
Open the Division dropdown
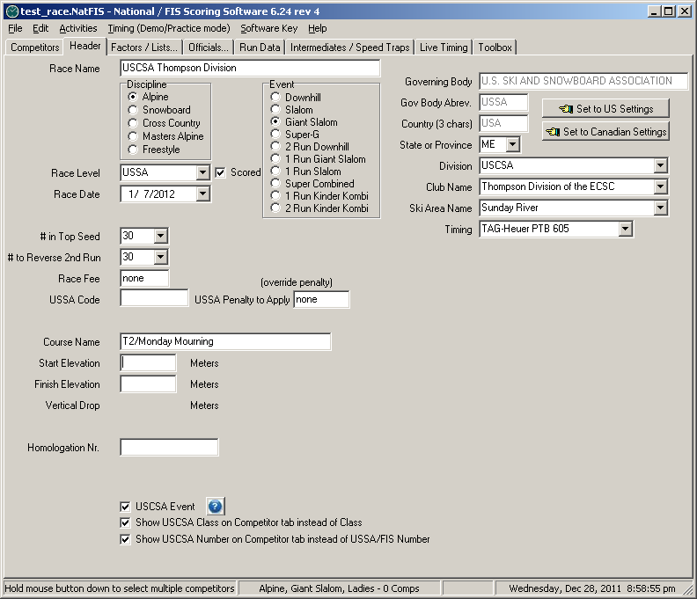point(661,165)
